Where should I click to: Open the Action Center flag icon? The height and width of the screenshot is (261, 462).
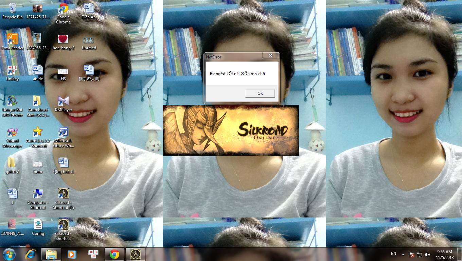(x=411, y=254)
